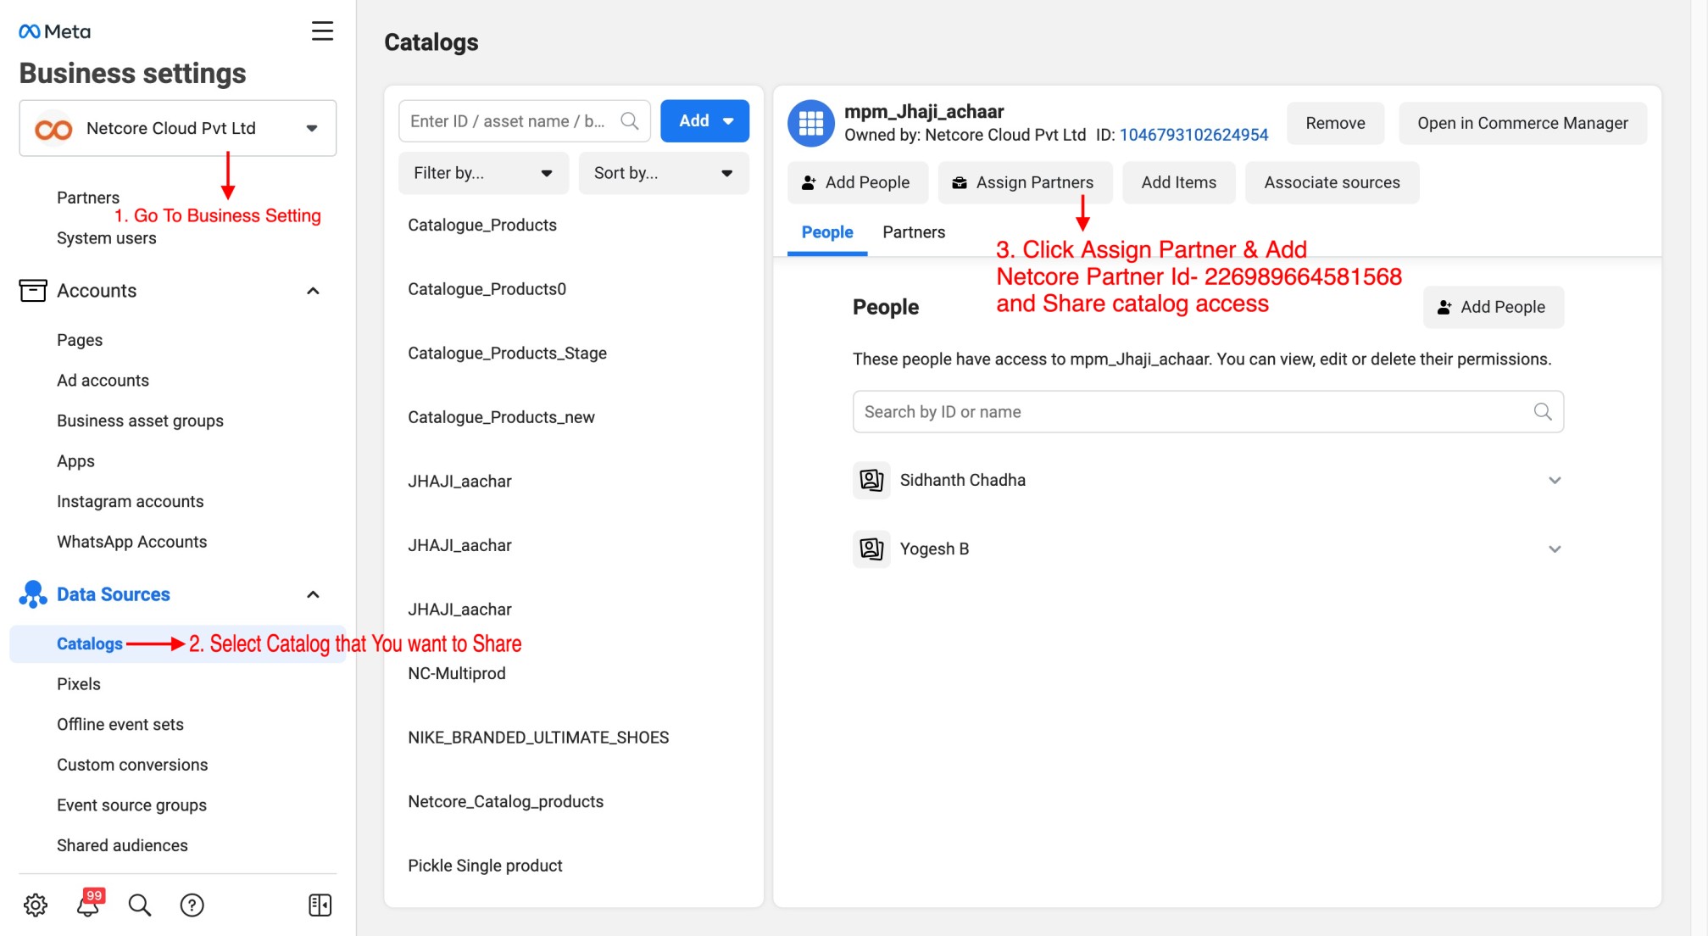Screen dimensions: 1708x936
Task: Open the Sort by dropdown
Action: 663,173
